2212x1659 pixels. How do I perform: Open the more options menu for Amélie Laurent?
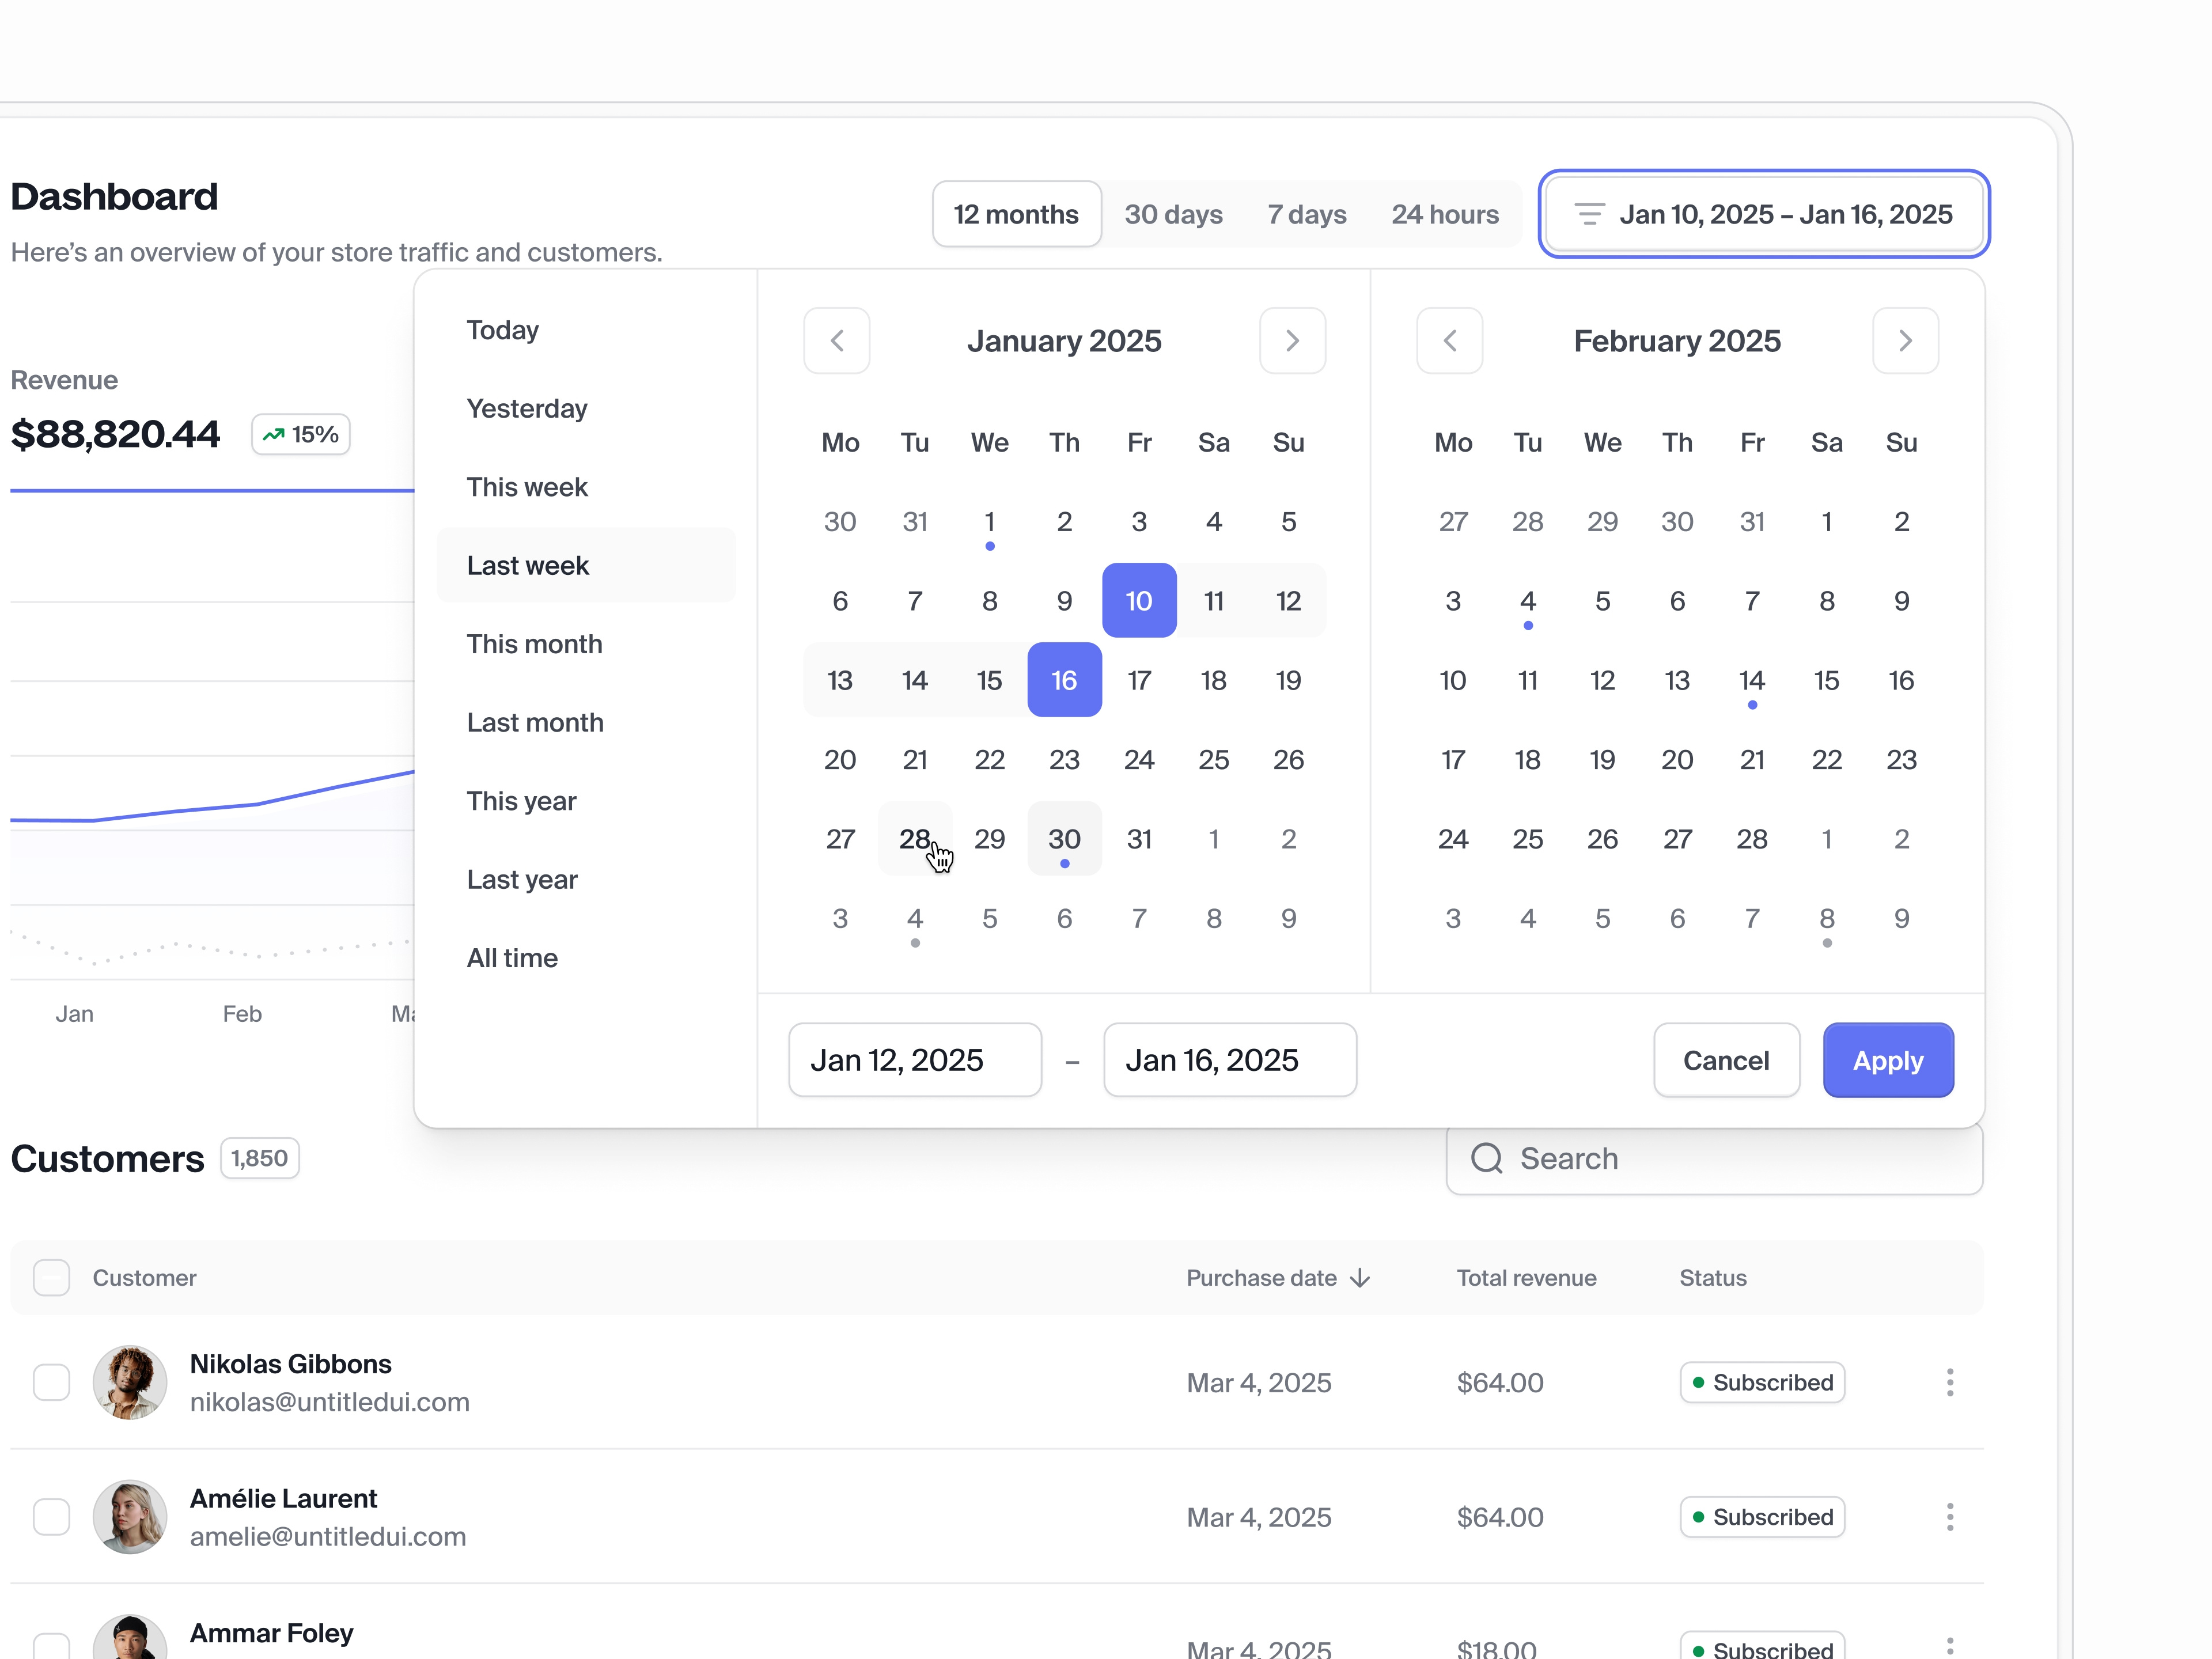[1950, 1517]
